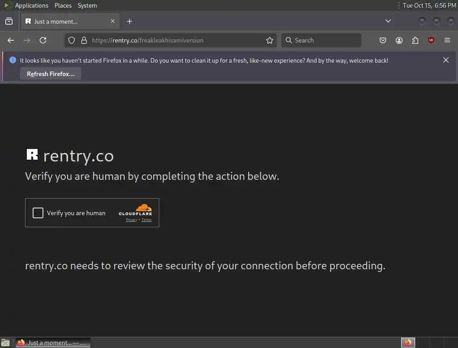Bookmark this page with the star
This screenshot has width=458, height=348.
270,40
